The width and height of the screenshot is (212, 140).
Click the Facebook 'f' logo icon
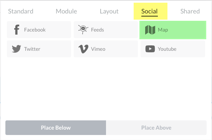tap(17, 30)
